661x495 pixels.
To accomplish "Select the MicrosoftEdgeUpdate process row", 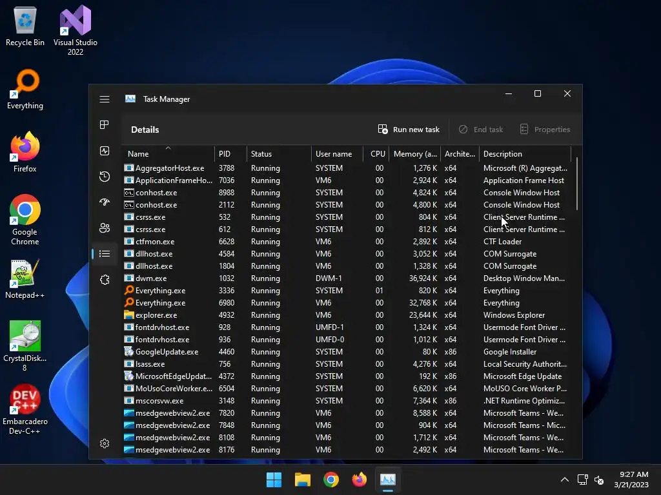I will coord(348,376).
